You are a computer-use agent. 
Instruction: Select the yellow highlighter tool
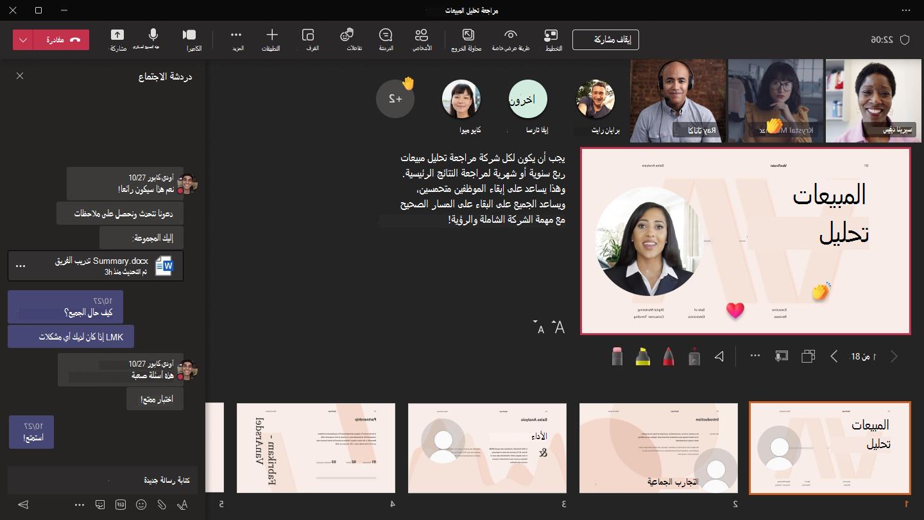642,356
